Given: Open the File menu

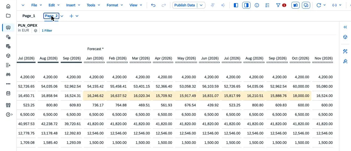Looking at the screenshot, I should coord(36,5).
